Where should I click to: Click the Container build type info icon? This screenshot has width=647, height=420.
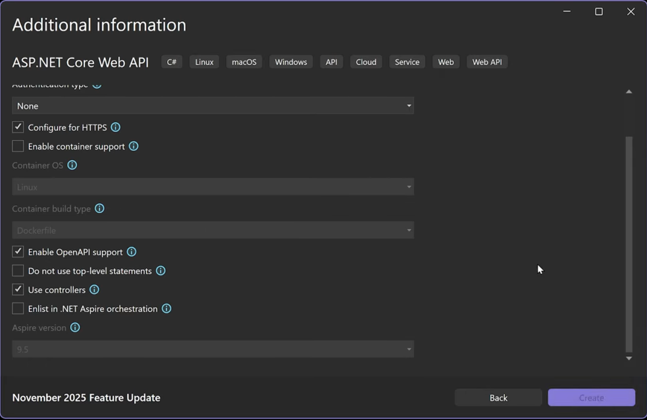coord(99,209)
